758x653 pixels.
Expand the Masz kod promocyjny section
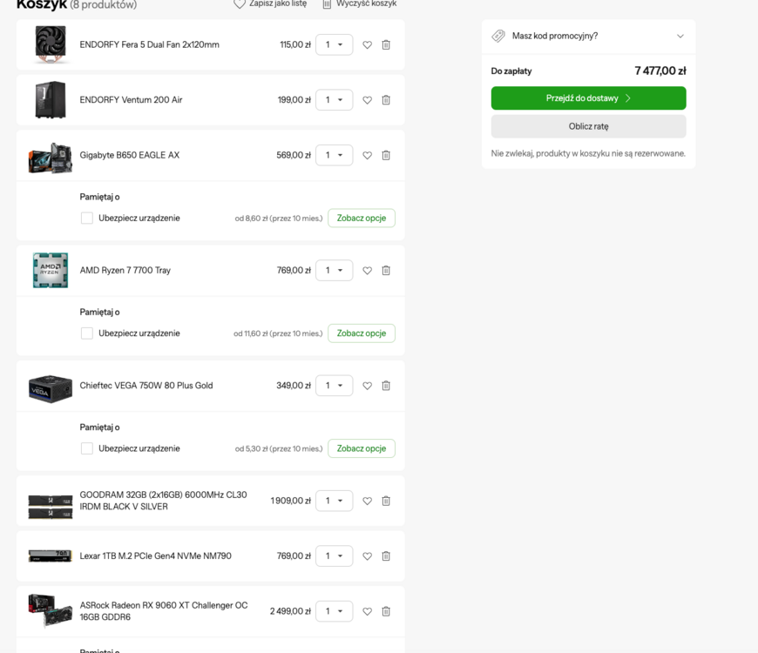[x=588, y=37]
